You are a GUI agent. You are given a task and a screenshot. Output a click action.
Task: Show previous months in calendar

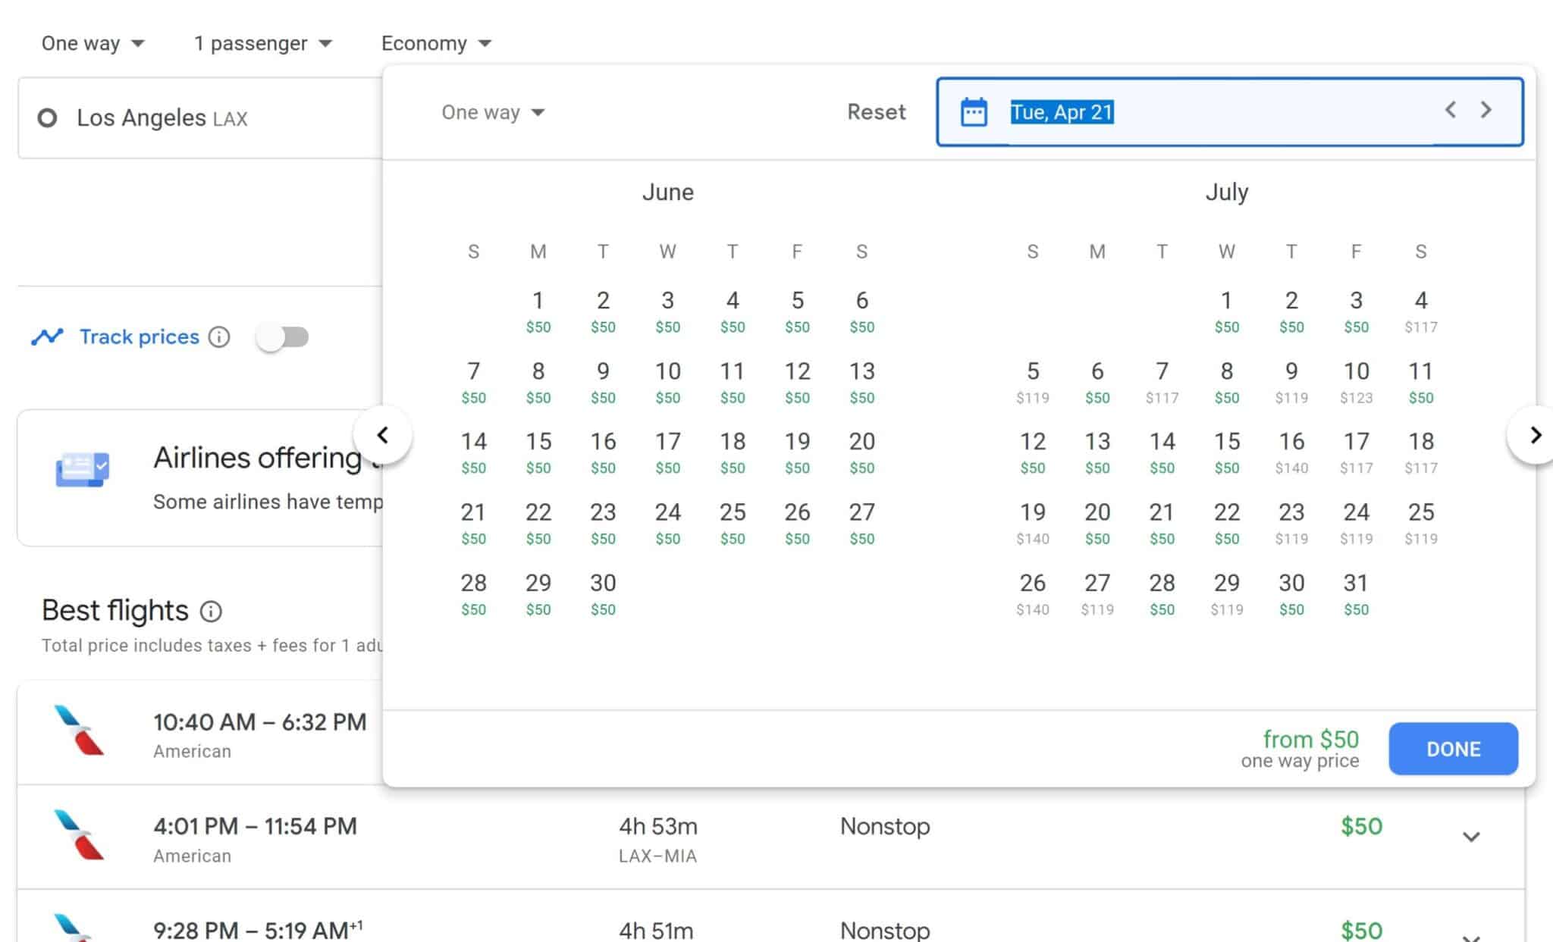click(x=383, y=435)
